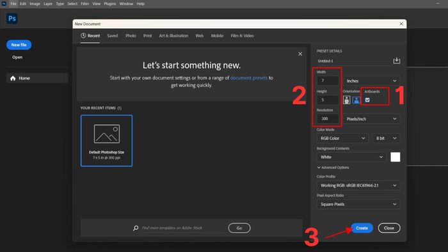Click the Close button in the dialog

tap(389, 228)
